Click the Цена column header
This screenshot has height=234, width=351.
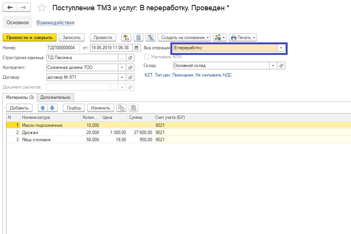114,117
